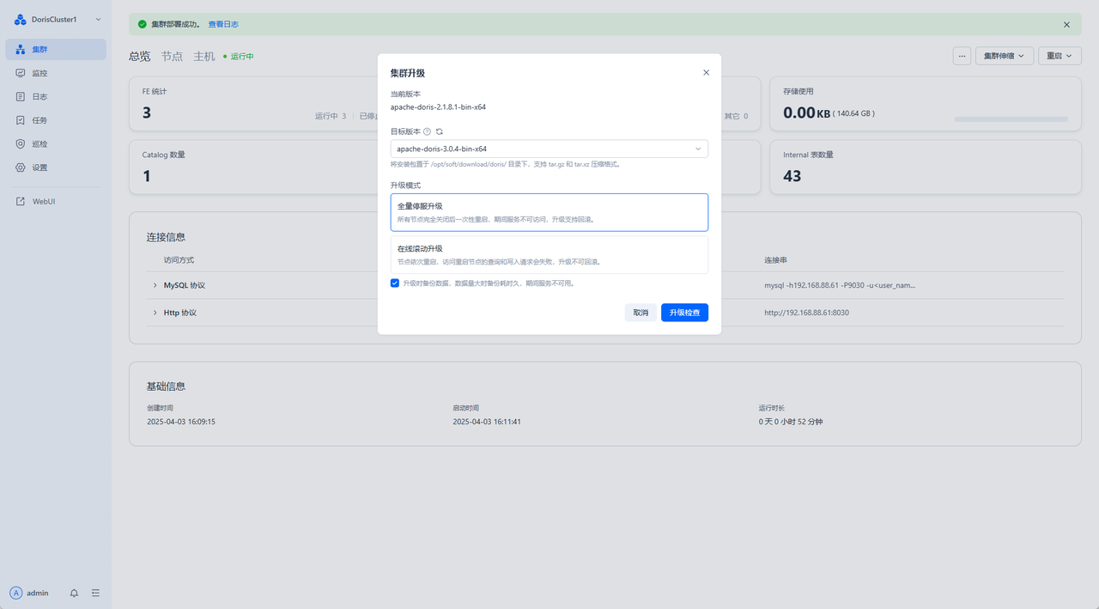Click the 任务 task icon in sidebar
The height and width of the screenshot is (609, 1099).
coord(21,120)
